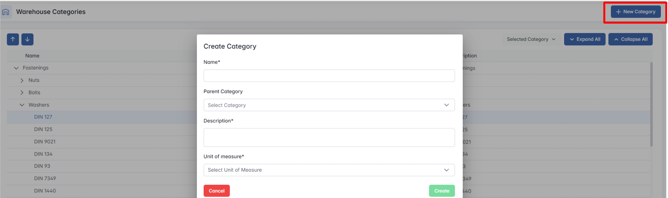Click the vertical scrollbar of the table
Screen dimensions: 668x198
[651, 104]
